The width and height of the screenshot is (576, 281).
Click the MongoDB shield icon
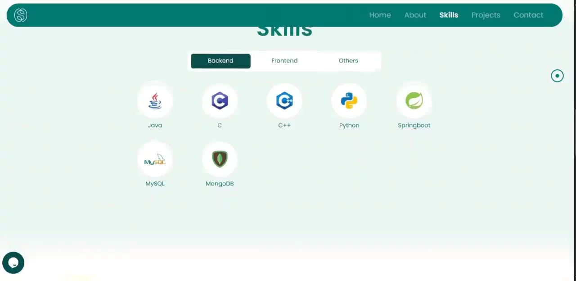coord(220,159)
